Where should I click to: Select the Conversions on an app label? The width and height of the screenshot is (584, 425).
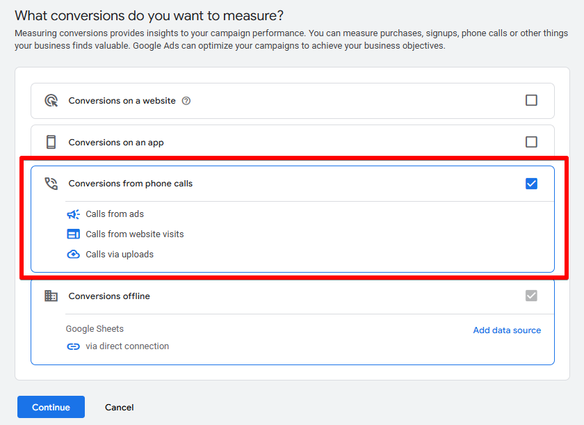116,143
